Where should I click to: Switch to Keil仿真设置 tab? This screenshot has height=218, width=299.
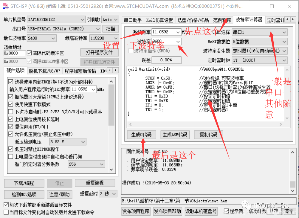(x=159, y=20)
